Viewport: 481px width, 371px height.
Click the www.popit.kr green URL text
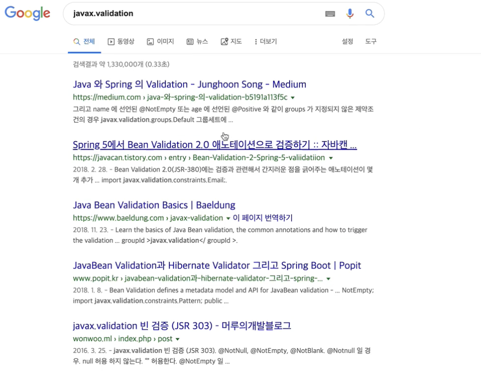[x=198, y=278]
